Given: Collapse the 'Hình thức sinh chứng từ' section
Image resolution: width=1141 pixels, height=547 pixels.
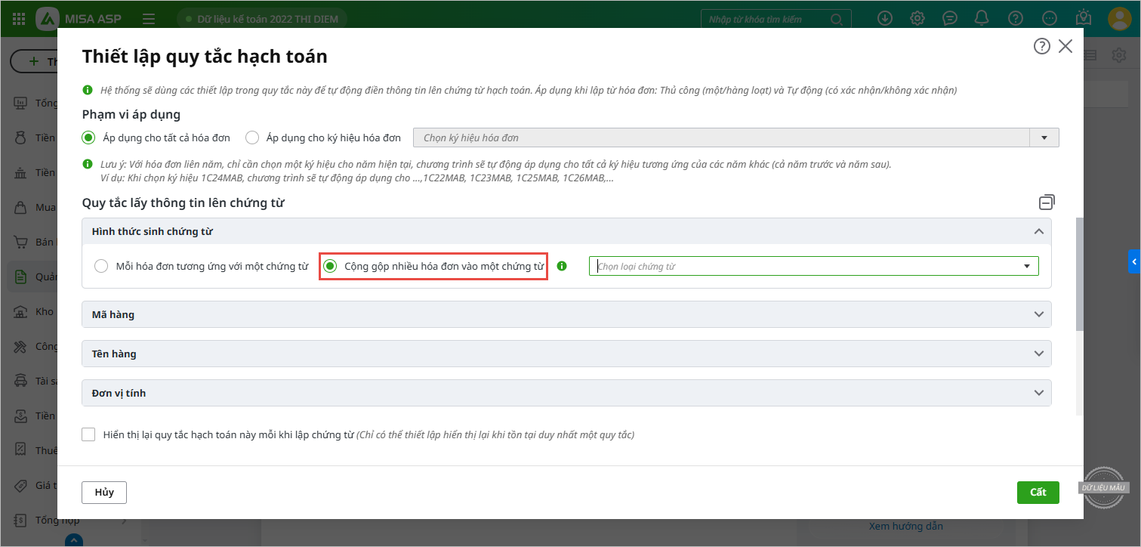Looking at the screenshot, I should [x=1040, y=231].
